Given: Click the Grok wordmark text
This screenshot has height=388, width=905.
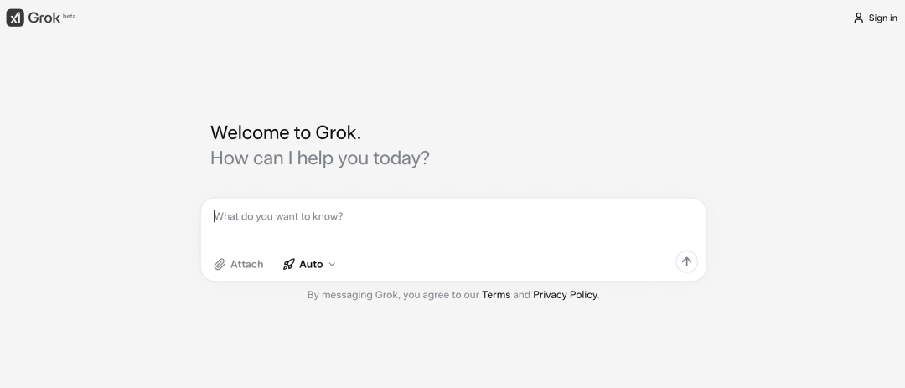Looking at the screenshot, I should 44,18.
